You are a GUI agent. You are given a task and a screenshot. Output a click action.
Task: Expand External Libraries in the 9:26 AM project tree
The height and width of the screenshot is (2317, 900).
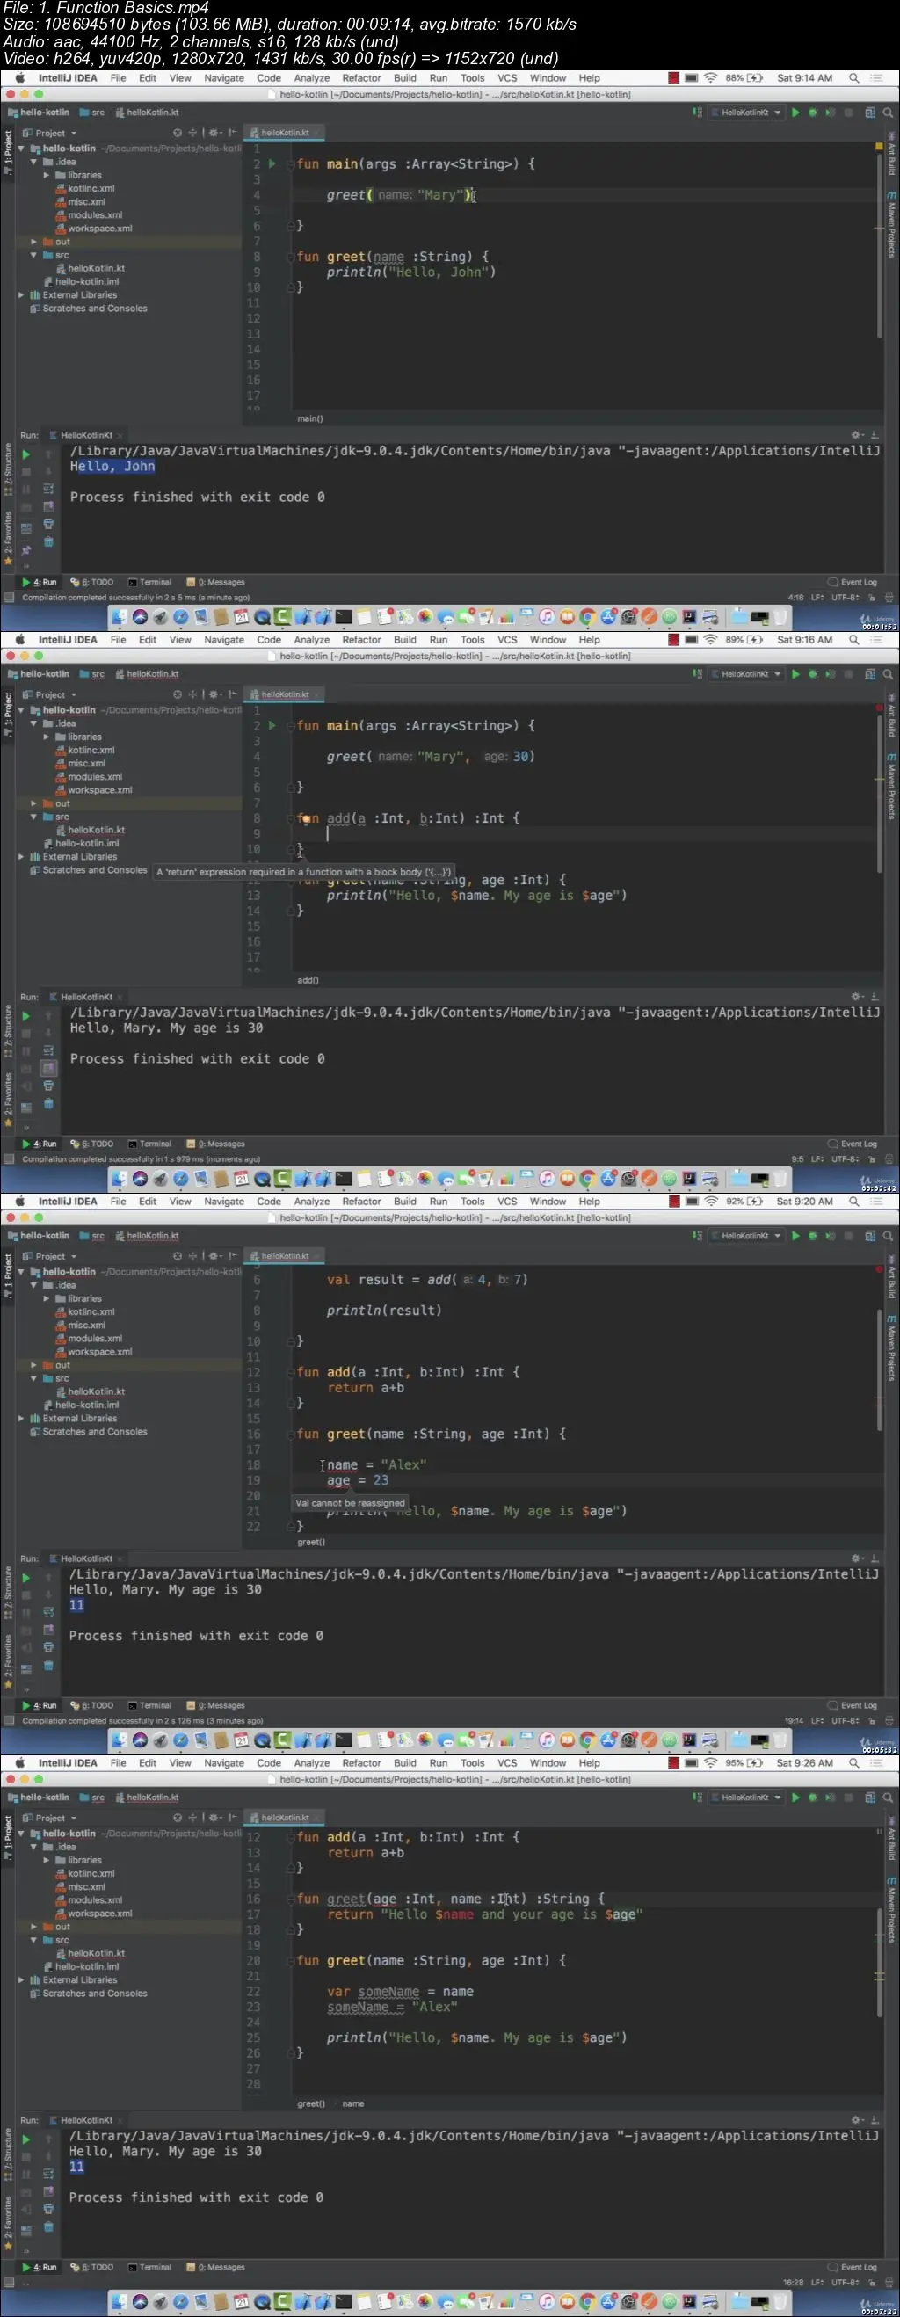(22, 1979)
